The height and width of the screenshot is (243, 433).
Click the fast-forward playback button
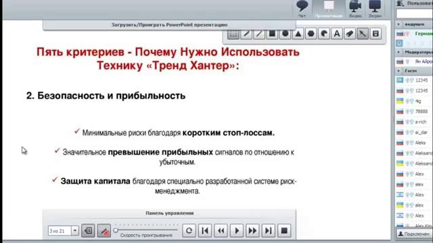point(252,231)
